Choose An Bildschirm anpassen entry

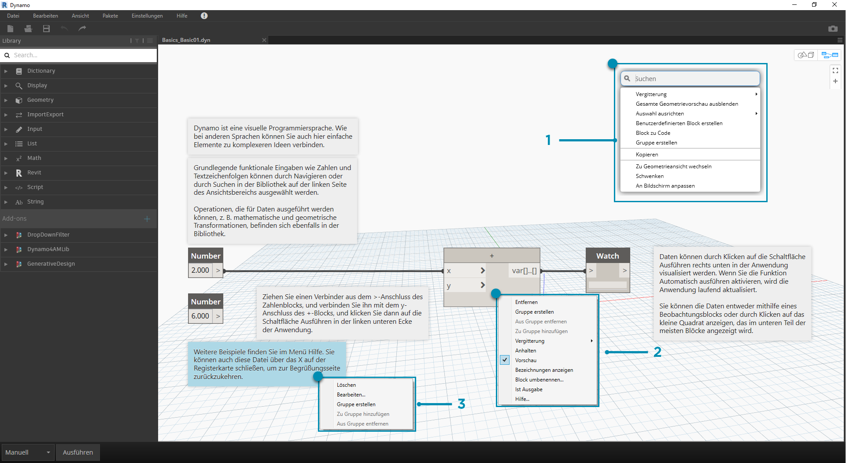pyautogui.click(x=691, y=186)
